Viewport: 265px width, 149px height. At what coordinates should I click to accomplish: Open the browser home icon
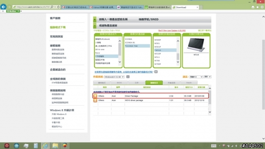point(253,7)
